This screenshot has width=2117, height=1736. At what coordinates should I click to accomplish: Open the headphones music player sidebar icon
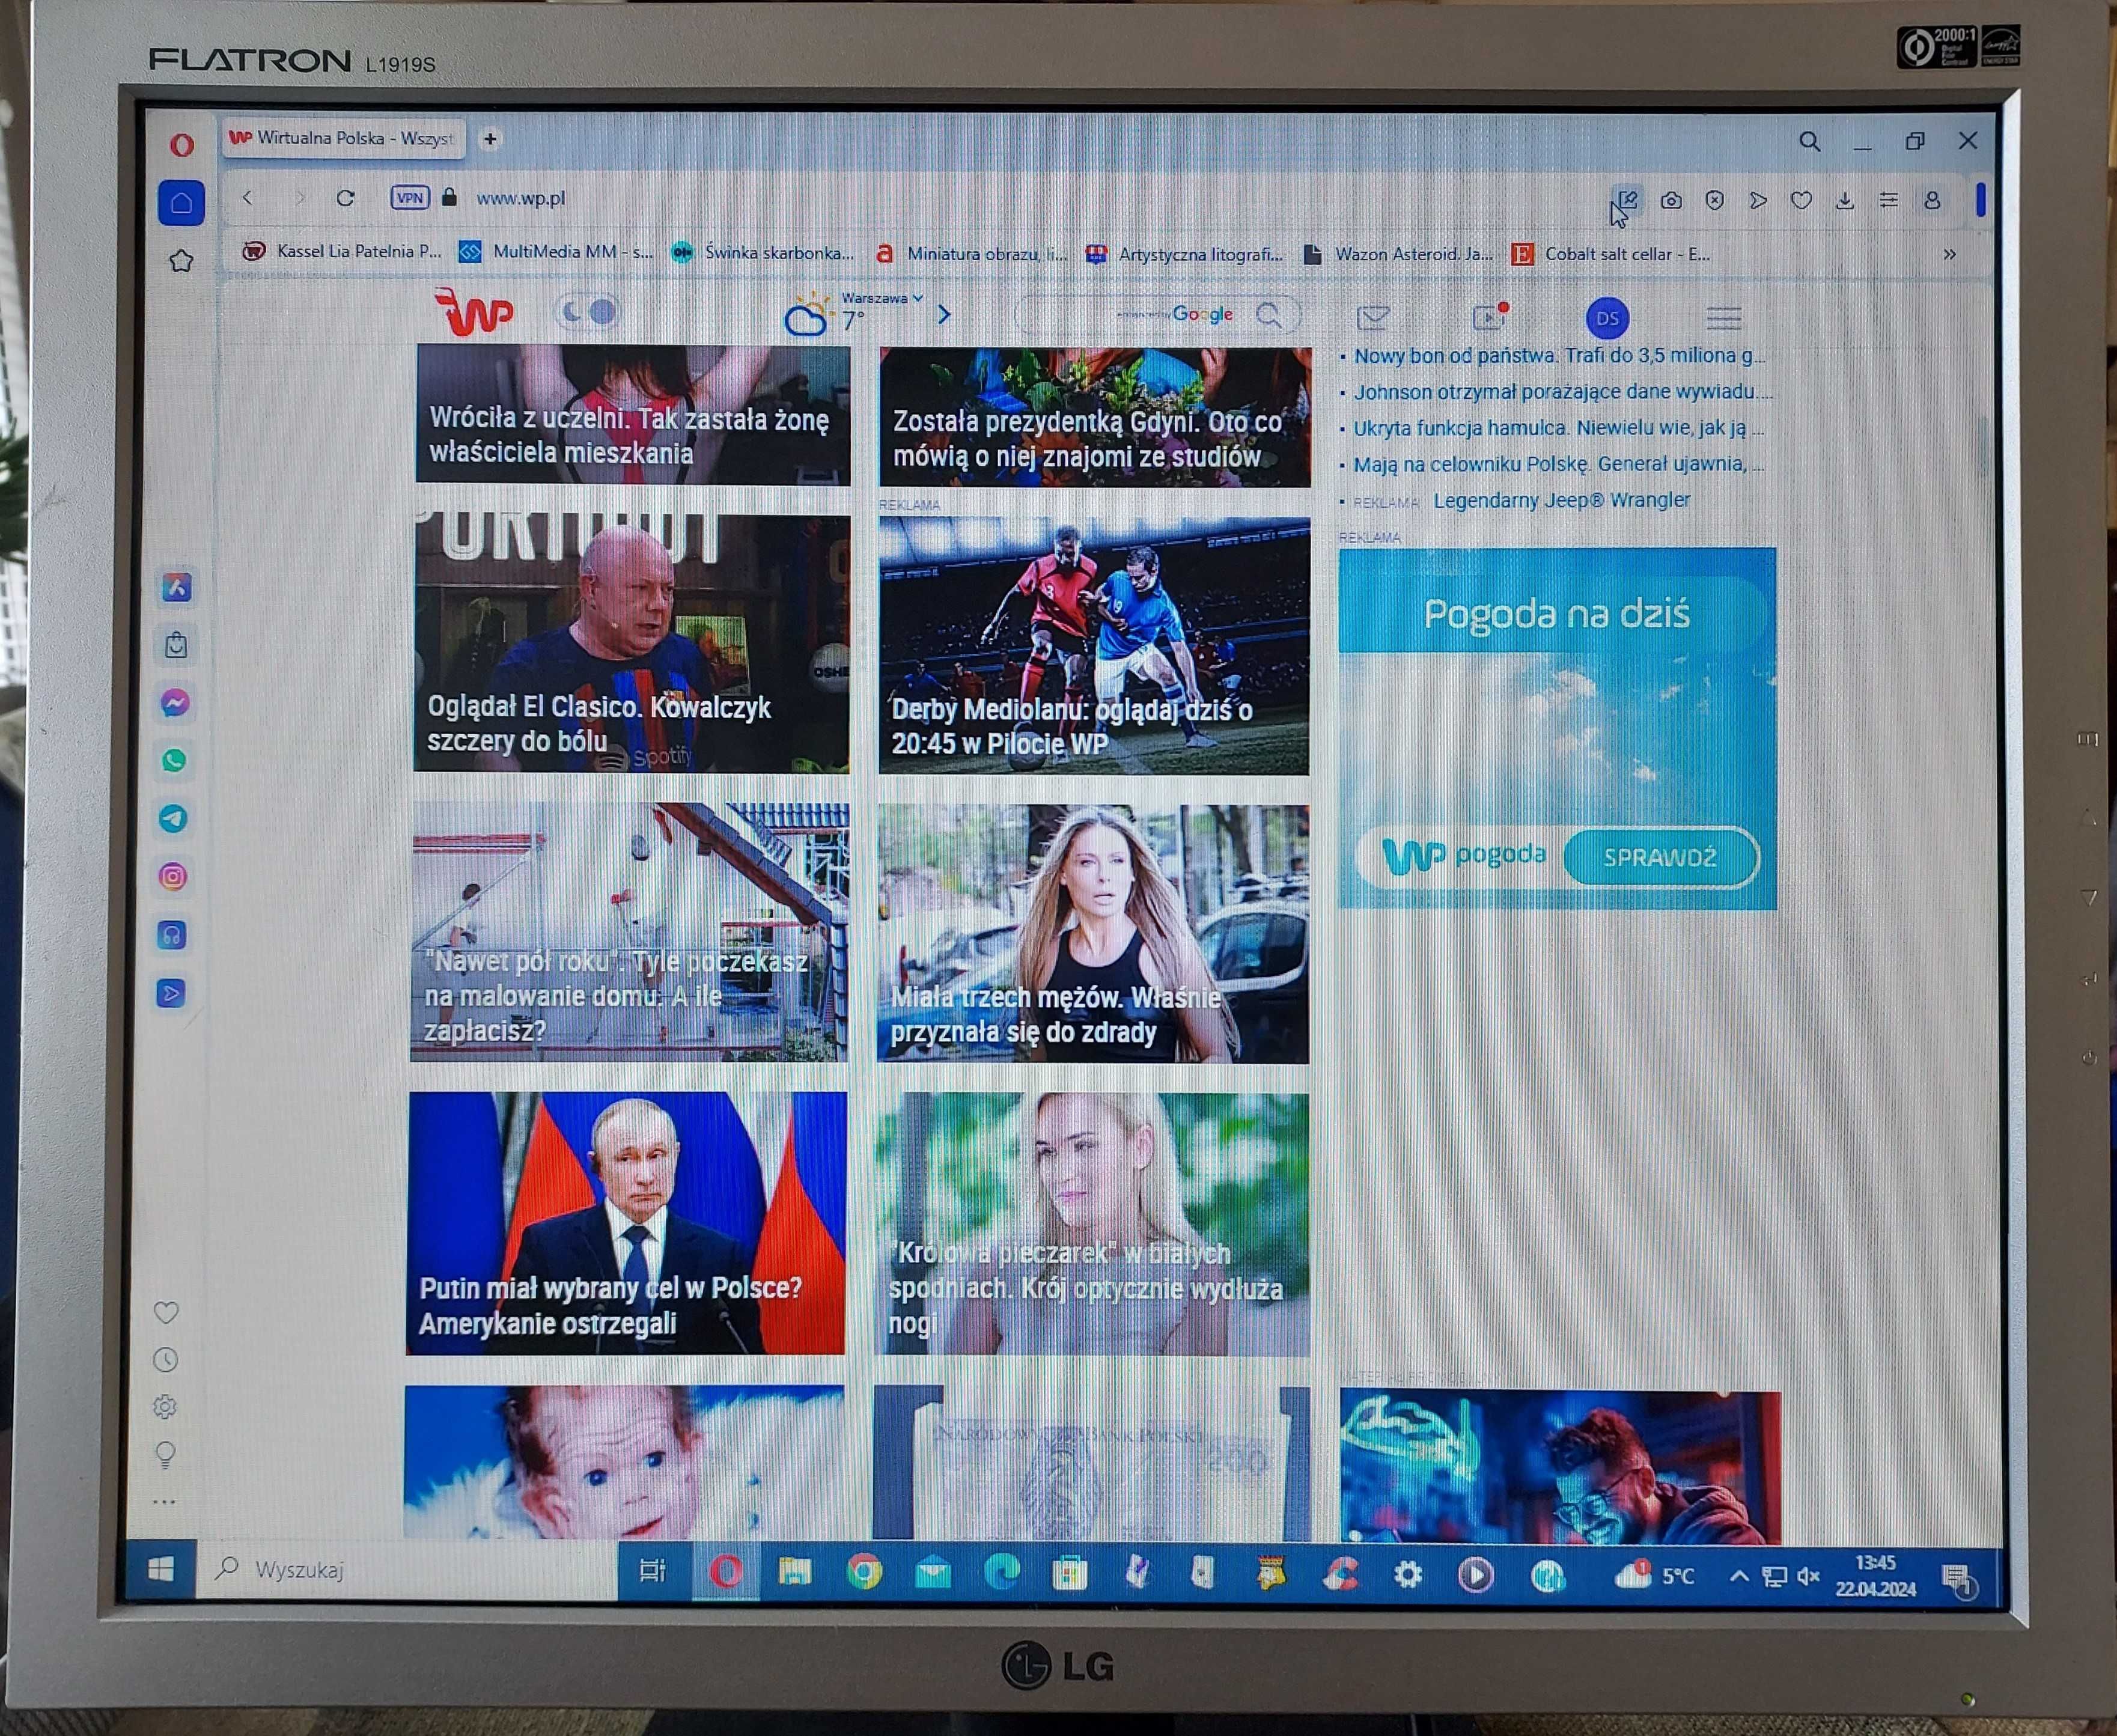(x=172, y=935)
